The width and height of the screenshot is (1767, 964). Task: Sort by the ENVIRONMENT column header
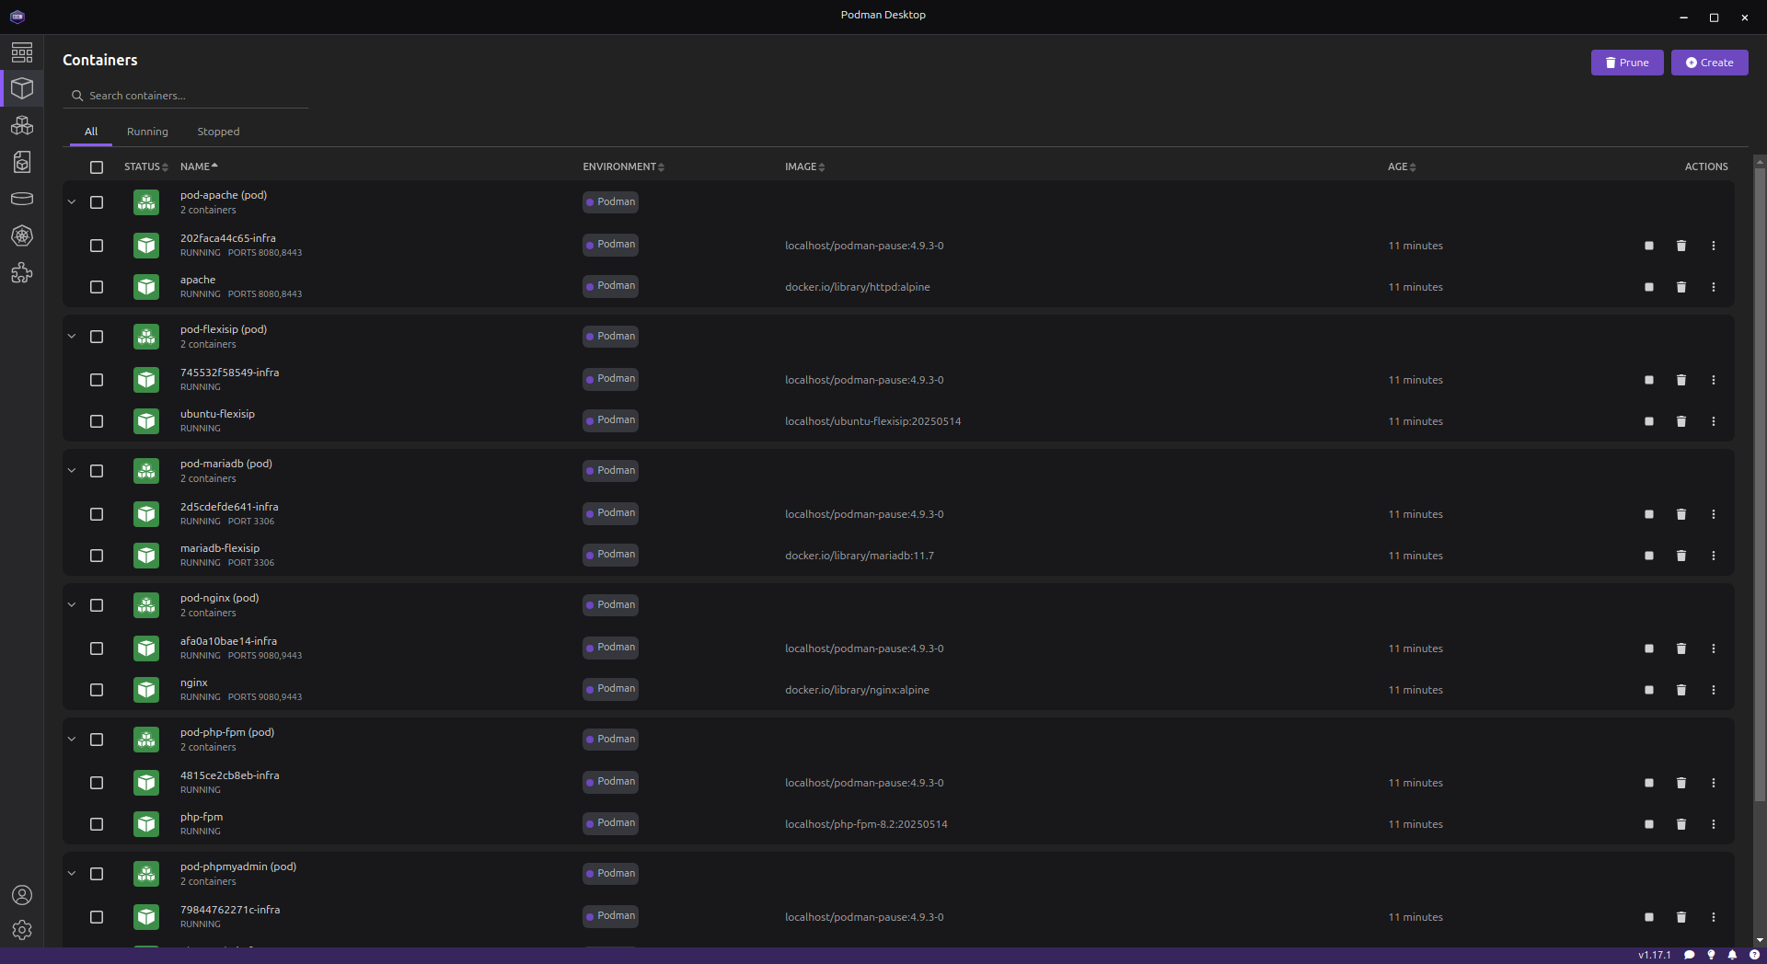[x=623, y=166]
